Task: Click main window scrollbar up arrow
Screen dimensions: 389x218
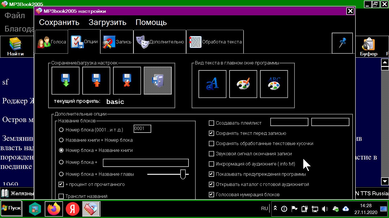Action: point(385,63)
